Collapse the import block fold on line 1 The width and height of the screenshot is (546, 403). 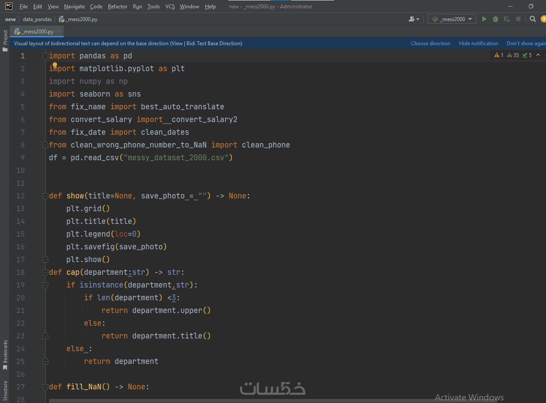pyautogui.click(x=45, y=56)
